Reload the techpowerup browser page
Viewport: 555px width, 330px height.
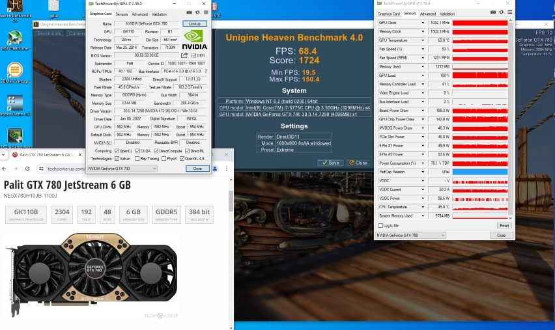click(27, 169)
